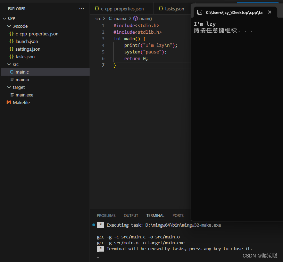This screenshot has width=283, height=262.
Task: Click the int main() { line
Action: (130, 39)
